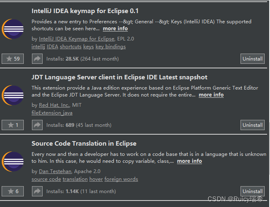Click EPL 2.0 license text
The height and width of the screenshot is (207, 270).
click(125, 39)
